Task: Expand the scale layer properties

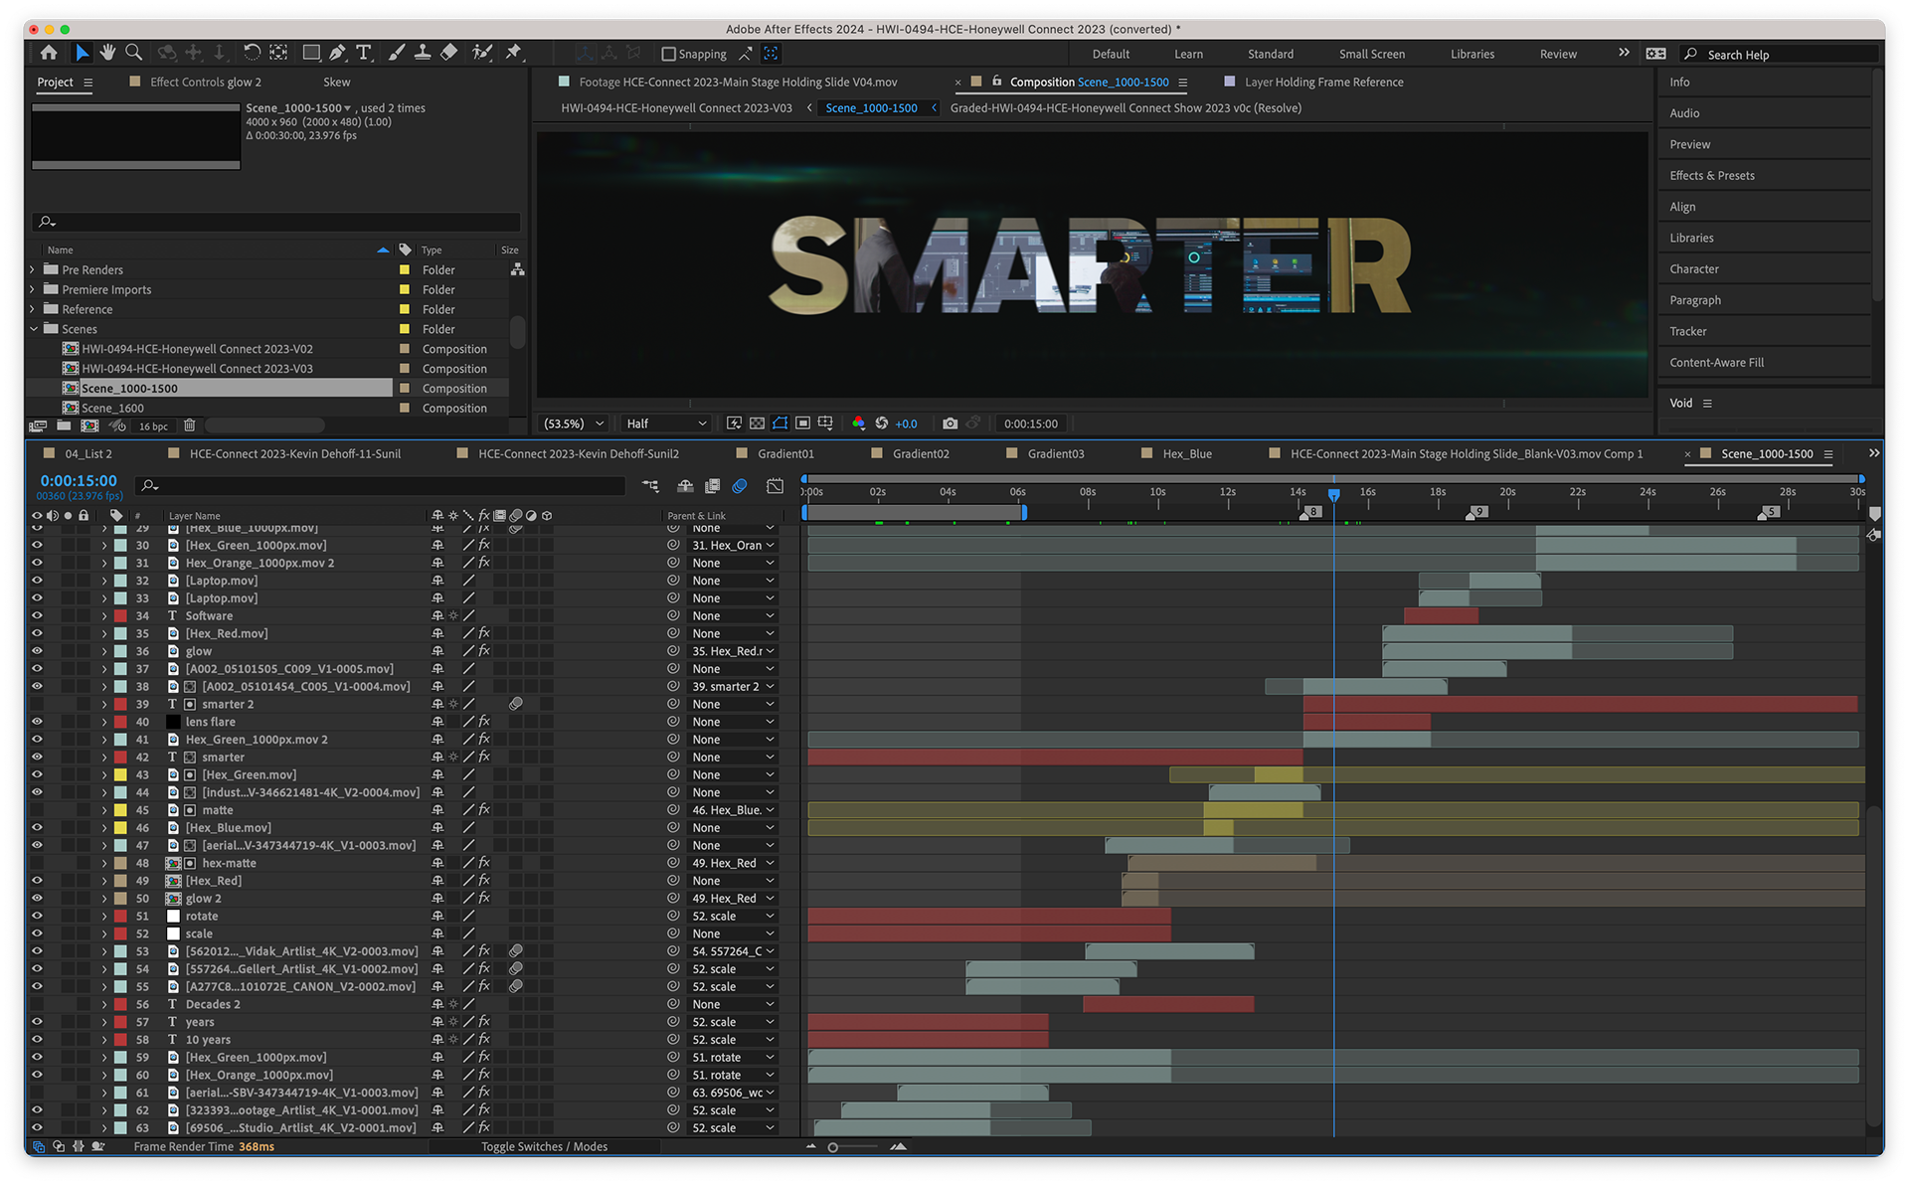Action: [x=103, y=934]
